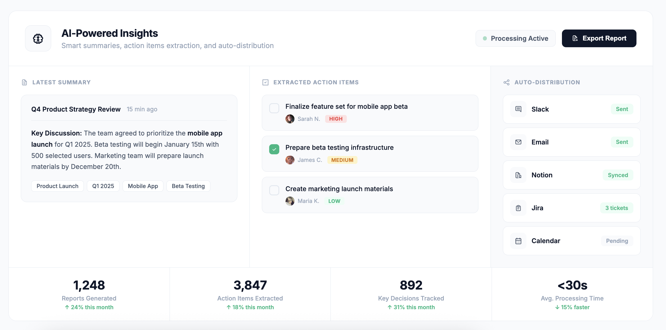
Task: Click the Jira clipboard icon
Action: click(x=518, y=208)
